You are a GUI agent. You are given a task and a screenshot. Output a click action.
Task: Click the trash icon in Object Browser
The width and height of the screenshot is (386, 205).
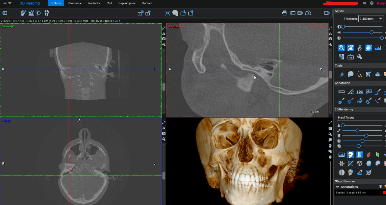pyautogui.click(x=380, y=187)
